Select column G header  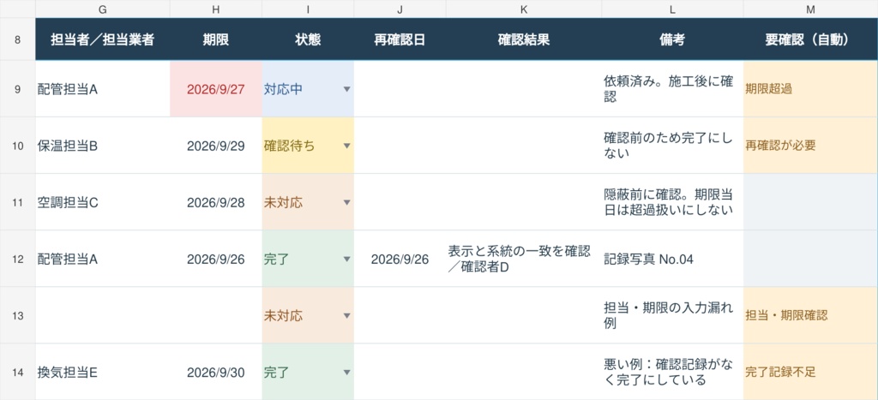[x=103, y=9]
